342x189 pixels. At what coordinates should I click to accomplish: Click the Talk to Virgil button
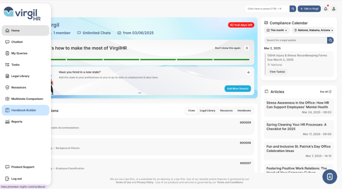click(x=309, y=9)
